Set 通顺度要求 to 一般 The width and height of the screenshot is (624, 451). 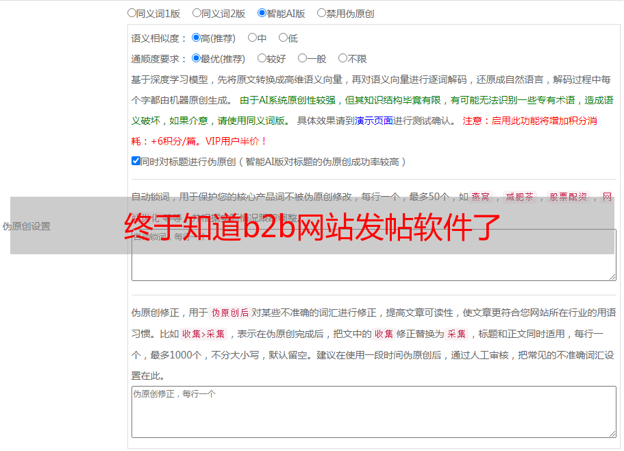pyautogui.click(x=303, y=58)
